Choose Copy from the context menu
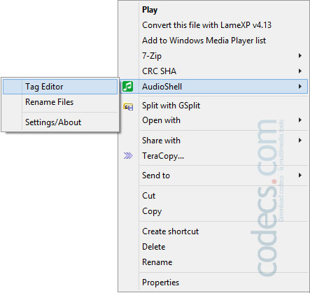 pyautogui.click(x=213, y=211)
